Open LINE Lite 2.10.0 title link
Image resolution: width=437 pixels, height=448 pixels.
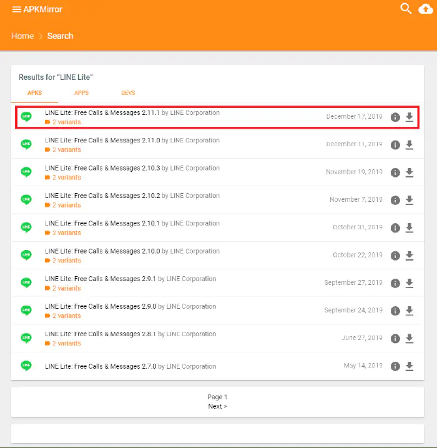[x=102, y=251]
